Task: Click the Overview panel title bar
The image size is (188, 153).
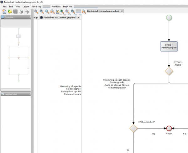Action: 16,17
